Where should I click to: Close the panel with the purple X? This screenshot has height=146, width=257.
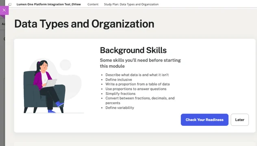click(x=4, y=10)
